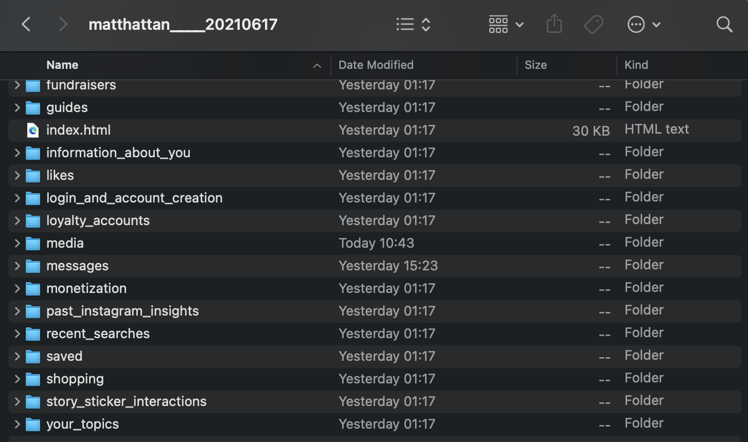Click the Edit Tags icon
Image resolution: width=748 pixels, height=442 pixels.
593,24
